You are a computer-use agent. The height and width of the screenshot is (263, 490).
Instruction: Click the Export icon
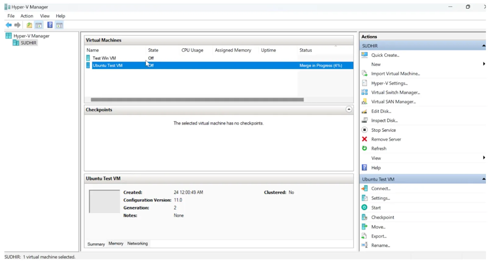point(364,236)
